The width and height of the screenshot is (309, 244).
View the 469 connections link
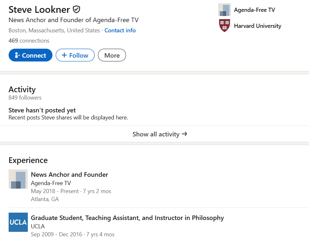pyautogui.click(x=29, y=41)
